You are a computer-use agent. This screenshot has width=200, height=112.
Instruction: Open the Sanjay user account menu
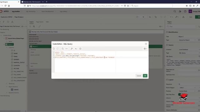pyautogui.click(x=194, y=11)
